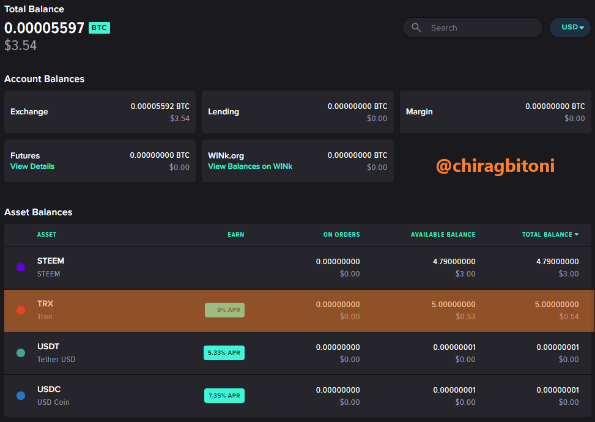Click the search magnifier icon
This screenshot has height=422, width=595.
416,28
